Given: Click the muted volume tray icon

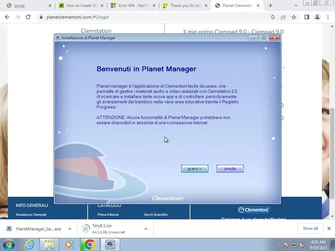Looking at the screenshot, I should click(x=302, y=245).
